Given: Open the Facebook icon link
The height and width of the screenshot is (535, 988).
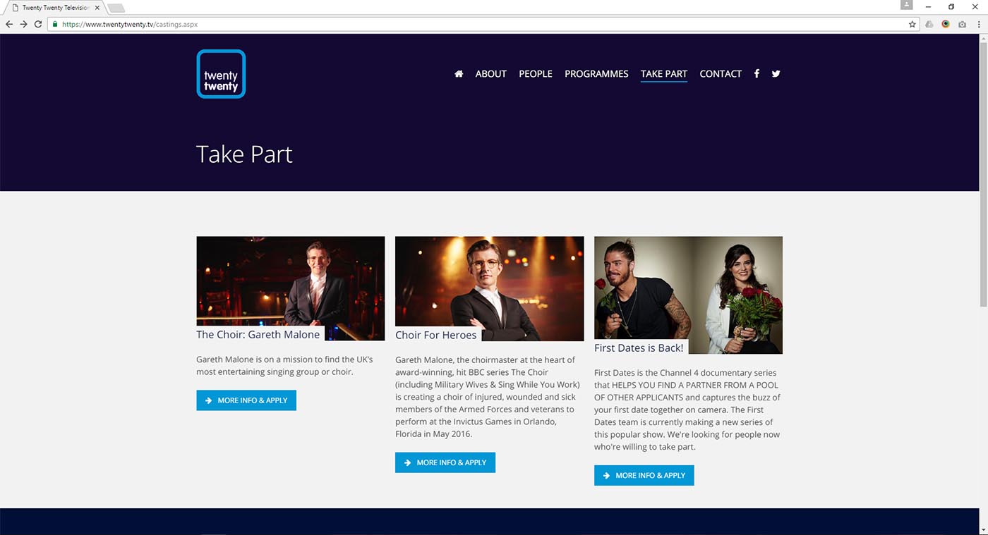Looking at the screenshot, I should point(757,74).
